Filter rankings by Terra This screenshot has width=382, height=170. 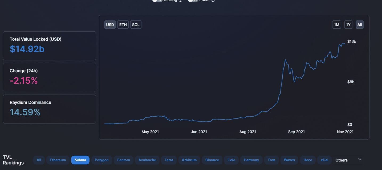[x=169, y=160]
